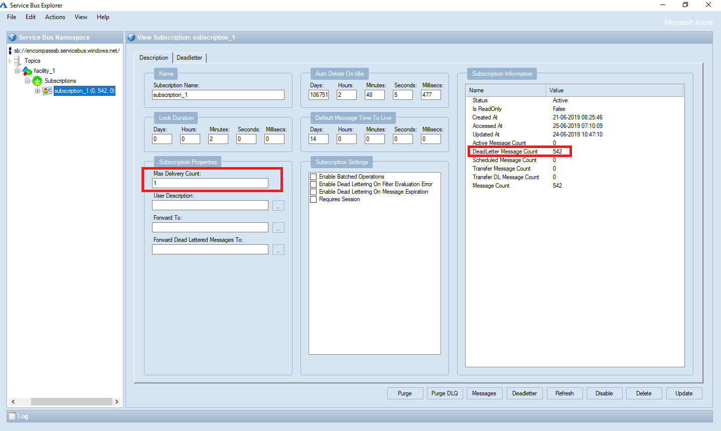Switch to the Deadletter tab

189,58
